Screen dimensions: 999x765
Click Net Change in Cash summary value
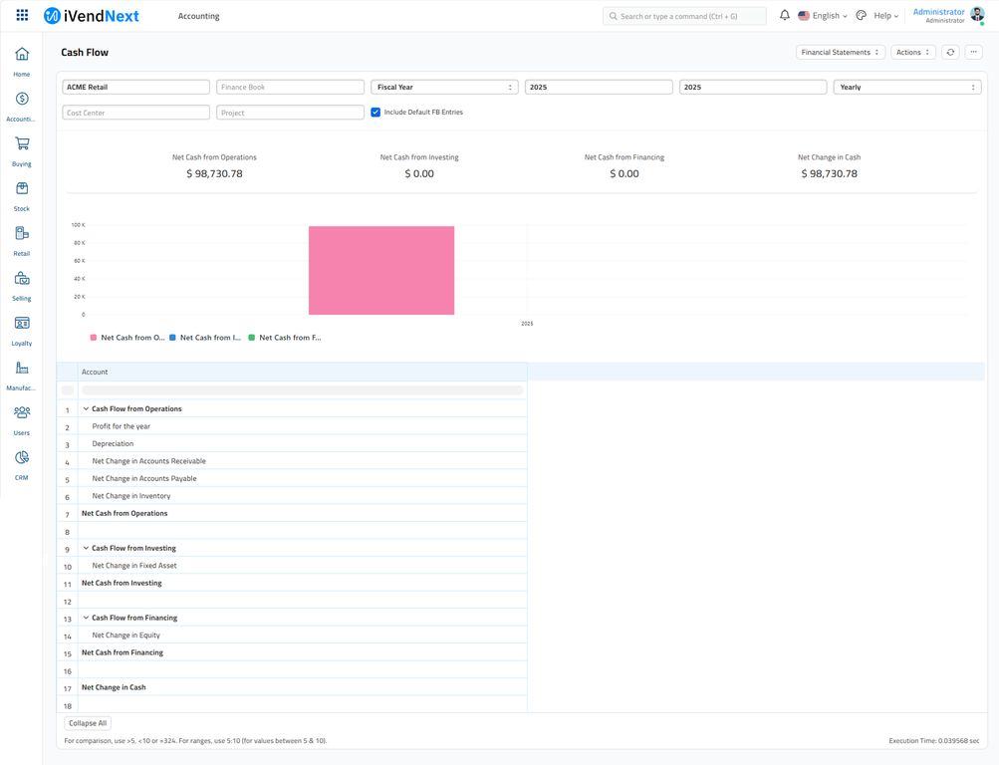(829, 174)
